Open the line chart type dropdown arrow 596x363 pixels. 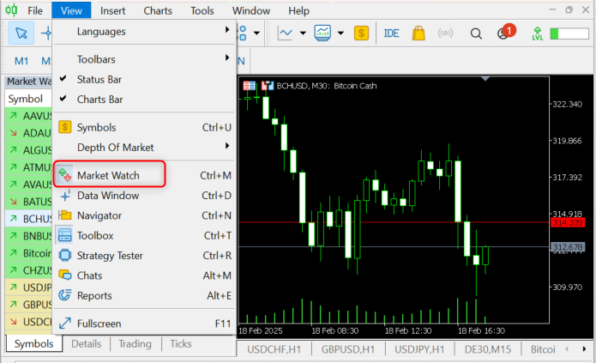coord(303,33)
